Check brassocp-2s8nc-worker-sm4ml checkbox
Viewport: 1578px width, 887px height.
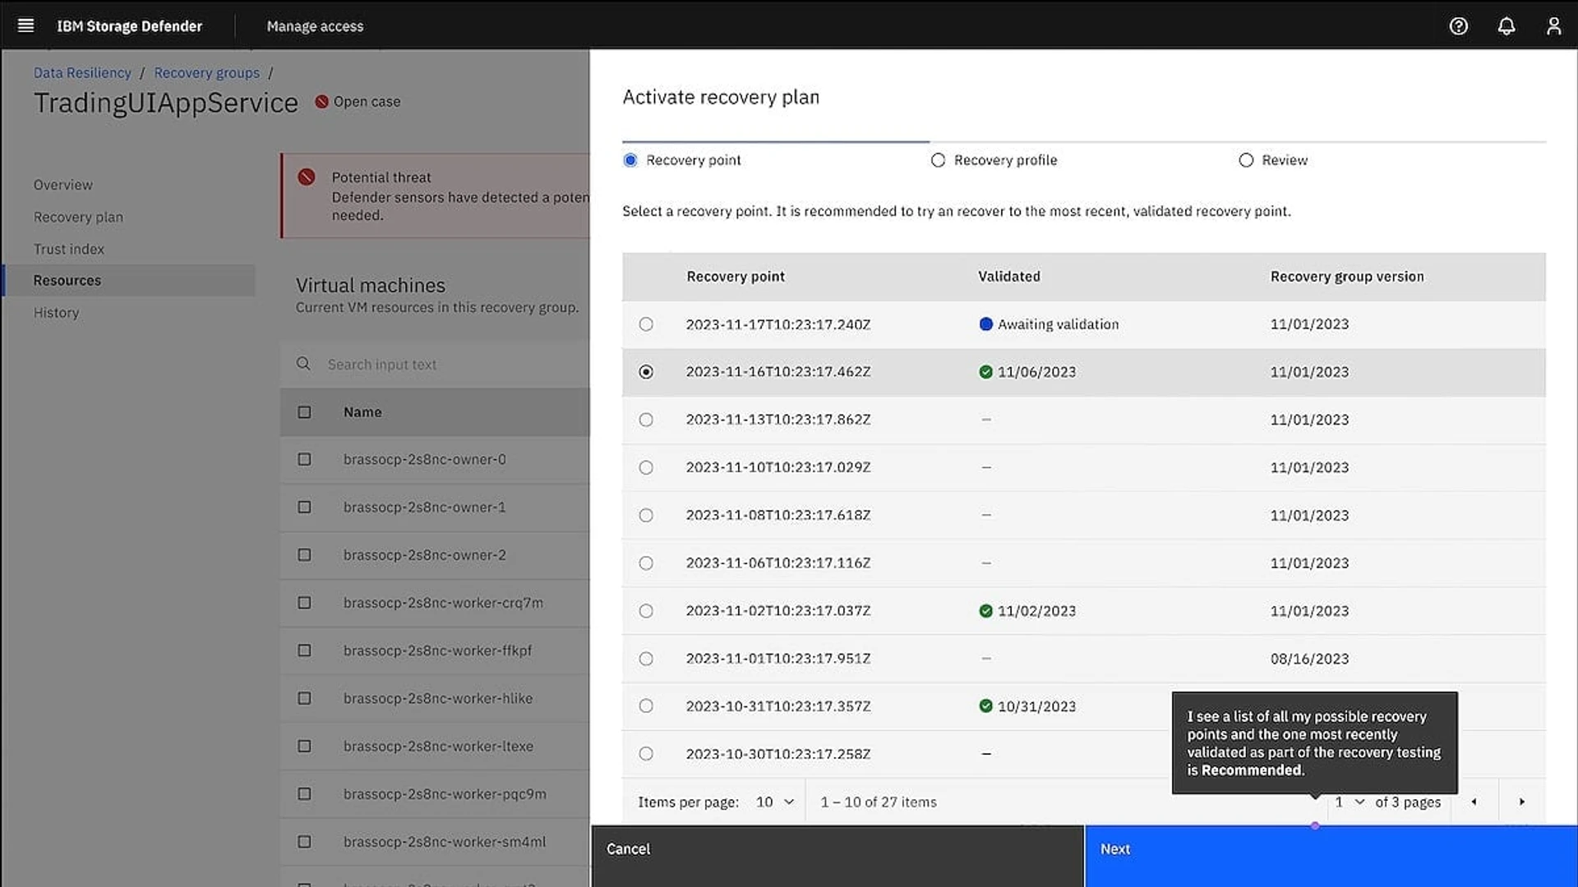pyautogui.click(x=305, y=842)
